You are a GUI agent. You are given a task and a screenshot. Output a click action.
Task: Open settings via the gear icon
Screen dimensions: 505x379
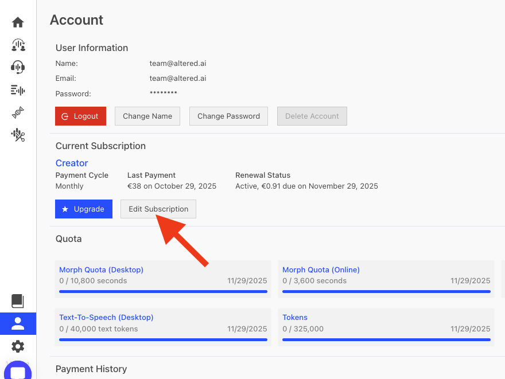[18, 346]
